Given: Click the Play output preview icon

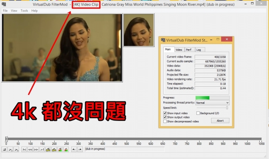Looking at the screenshot, I should point(16,150).
